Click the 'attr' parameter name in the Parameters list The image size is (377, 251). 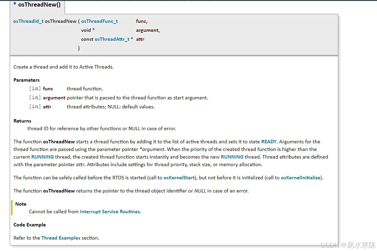[47, 107]
